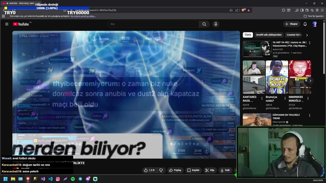Open the apps grid icon in bookmarks bar

point(3,16)
